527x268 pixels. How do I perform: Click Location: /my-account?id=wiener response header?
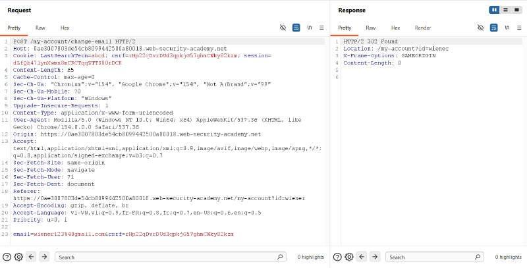click(396, 49)
